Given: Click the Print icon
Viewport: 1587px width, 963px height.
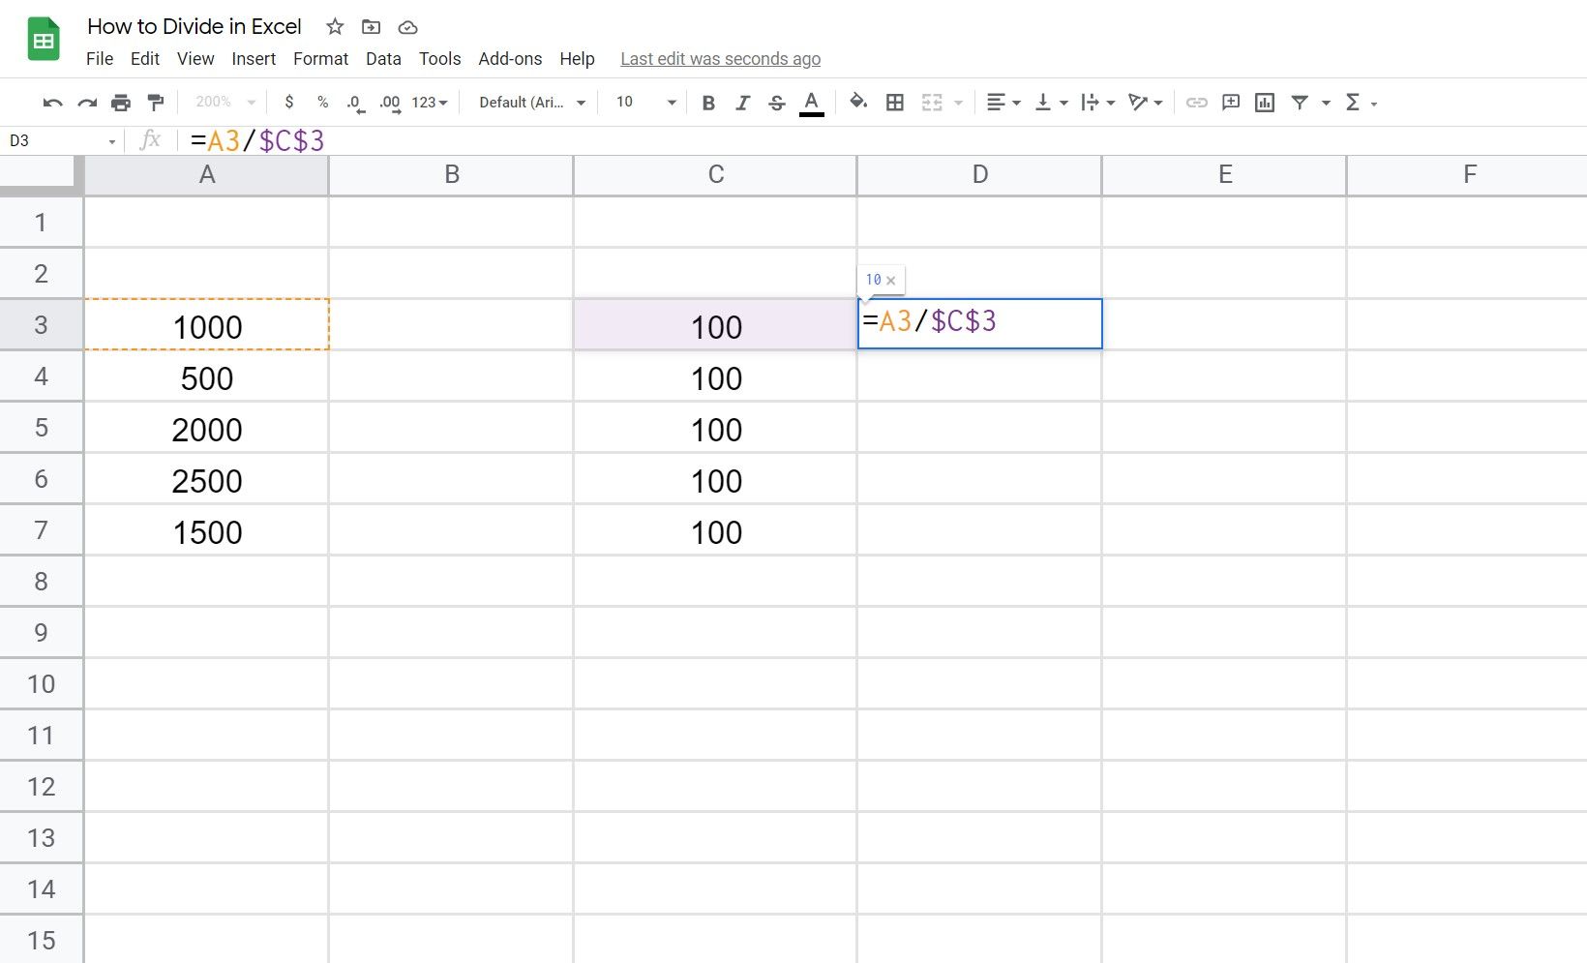Looking at the screenshot, I should pos(121,102).
